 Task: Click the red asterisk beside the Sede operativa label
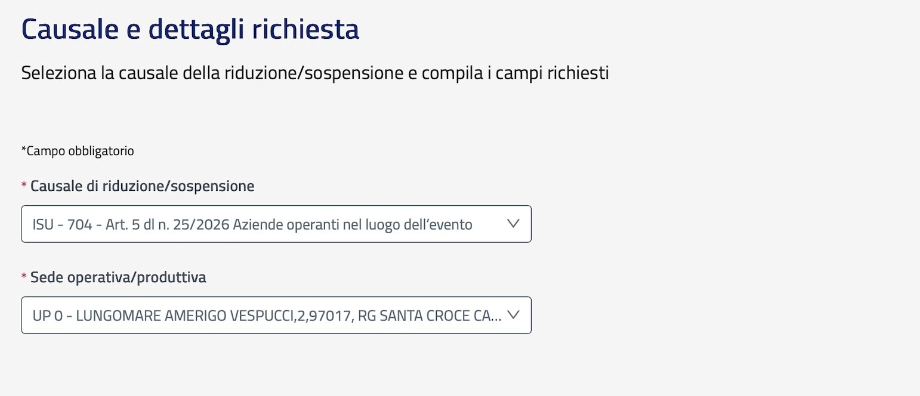coord(24,278)
